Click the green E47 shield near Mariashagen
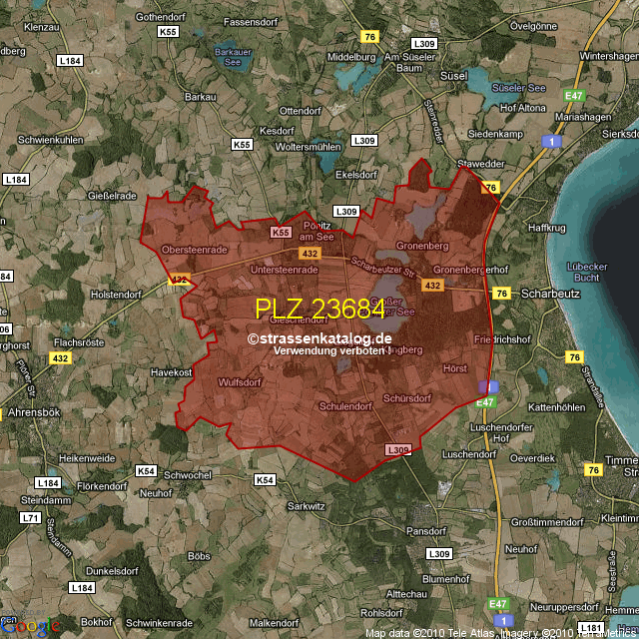This screenshot has height=639, width=639. [573, 96]
